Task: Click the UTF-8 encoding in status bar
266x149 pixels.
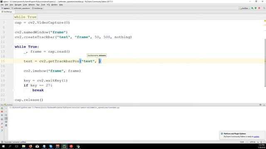Action: (253, 142)
